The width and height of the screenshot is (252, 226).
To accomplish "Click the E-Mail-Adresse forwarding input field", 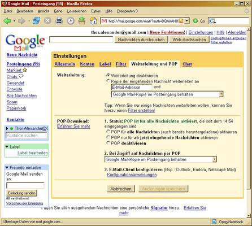I will (132, 87).
